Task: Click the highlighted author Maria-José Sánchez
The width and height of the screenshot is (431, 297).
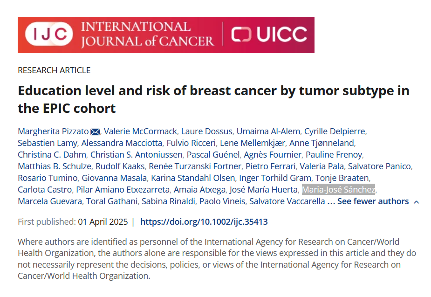Action: click(x=338, y=190)
